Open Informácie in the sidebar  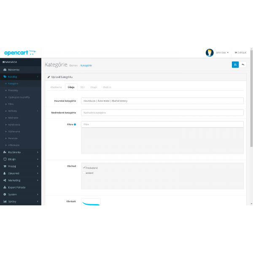click(14, 145)
